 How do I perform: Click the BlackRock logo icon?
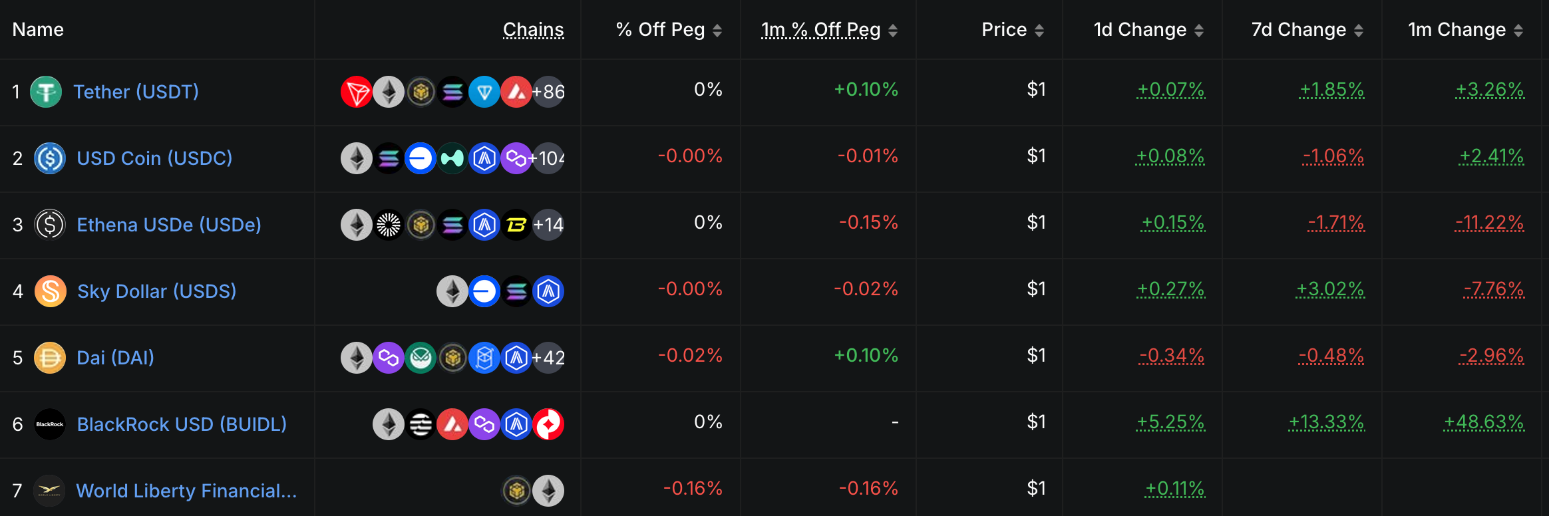coord(50,424)
